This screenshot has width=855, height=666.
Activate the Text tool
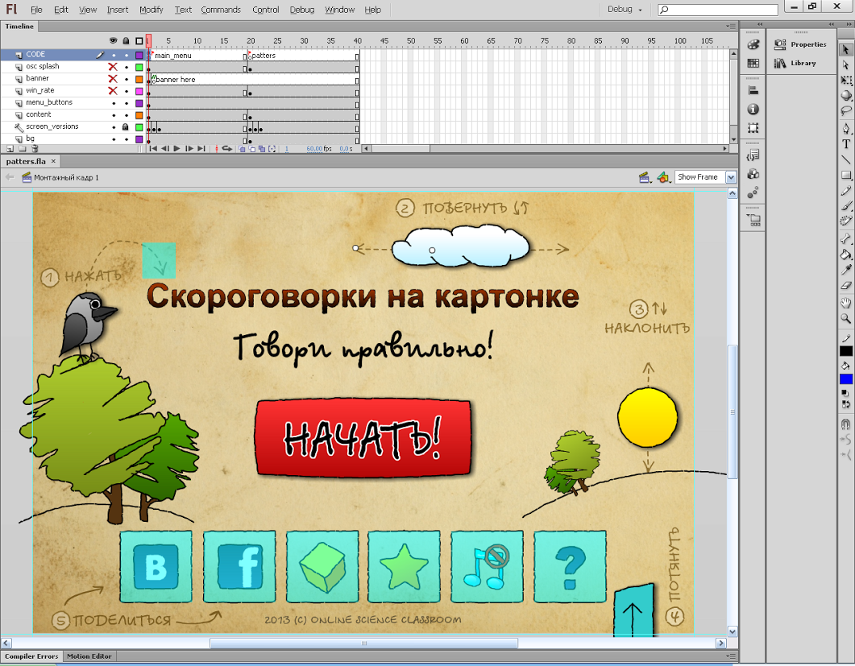point(845,144)
